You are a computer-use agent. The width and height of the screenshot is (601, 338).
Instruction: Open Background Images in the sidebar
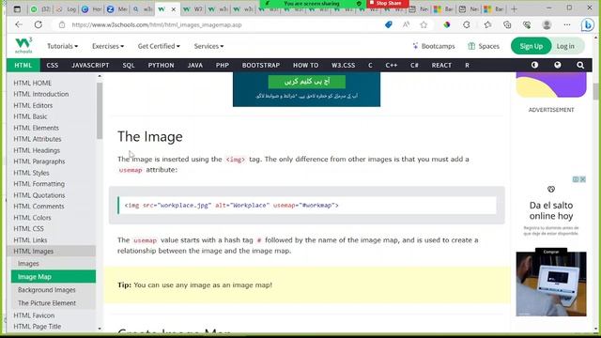pos(46,290)
